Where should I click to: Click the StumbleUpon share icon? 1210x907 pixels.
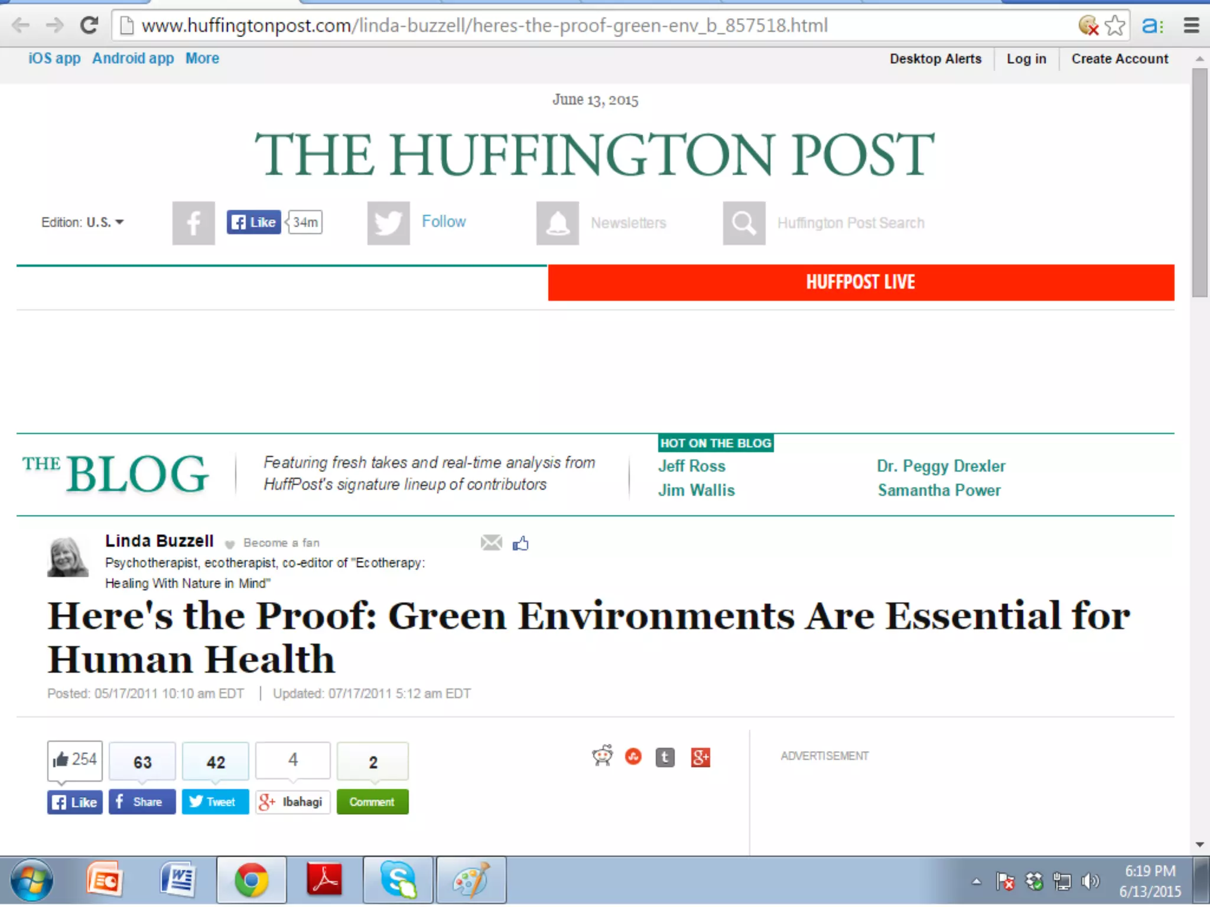coord(633,756)
